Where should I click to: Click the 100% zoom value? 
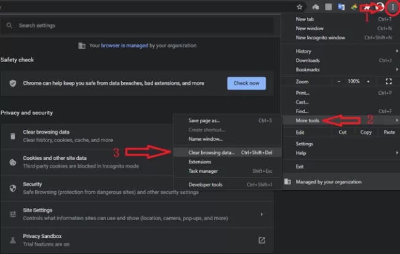click(x=354, y=81)
